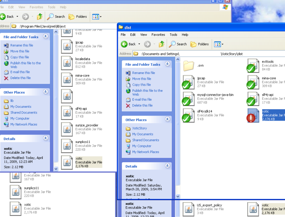Open Search in the dist window toolbar

click(x=178, y=44)
